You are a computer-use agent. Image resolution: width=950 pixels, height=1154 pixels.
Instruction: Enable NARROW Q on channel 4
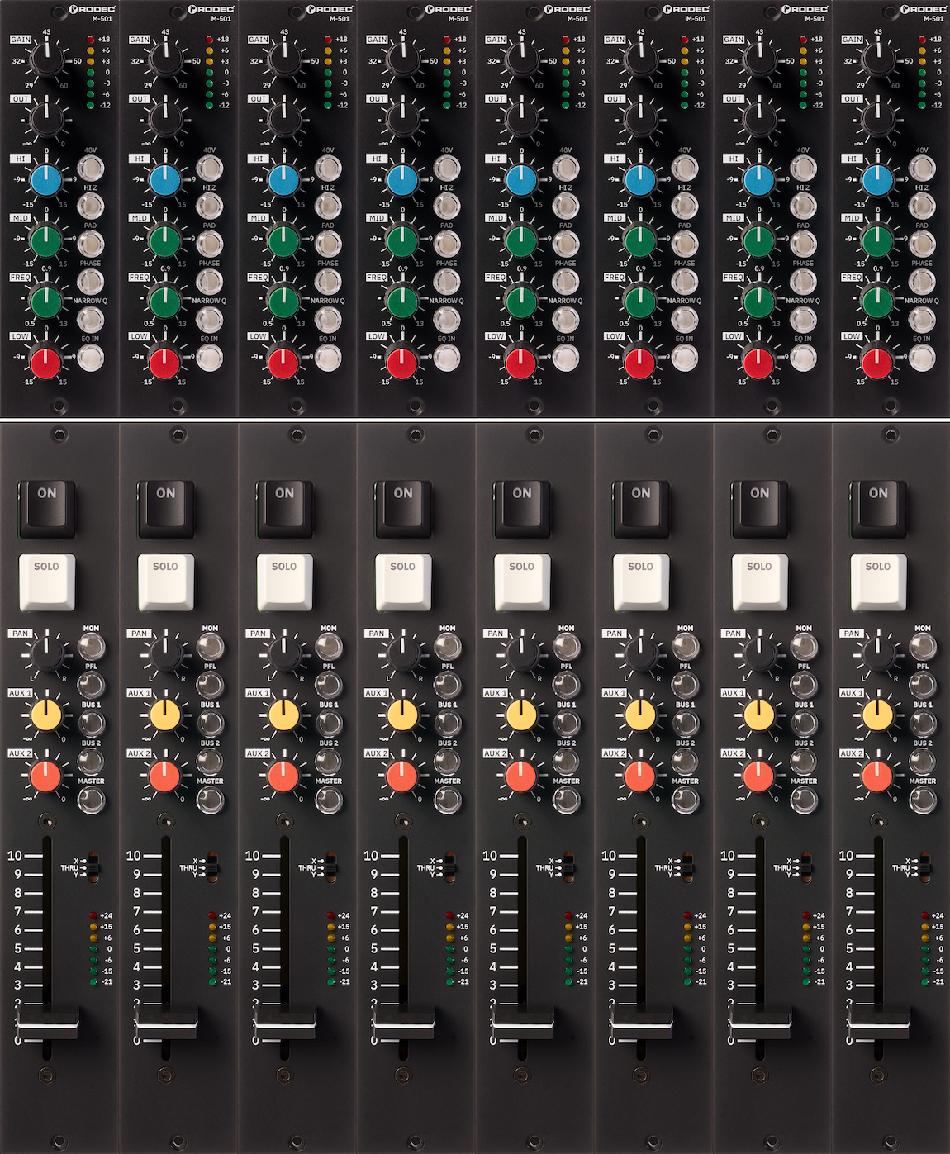(447, 319)
